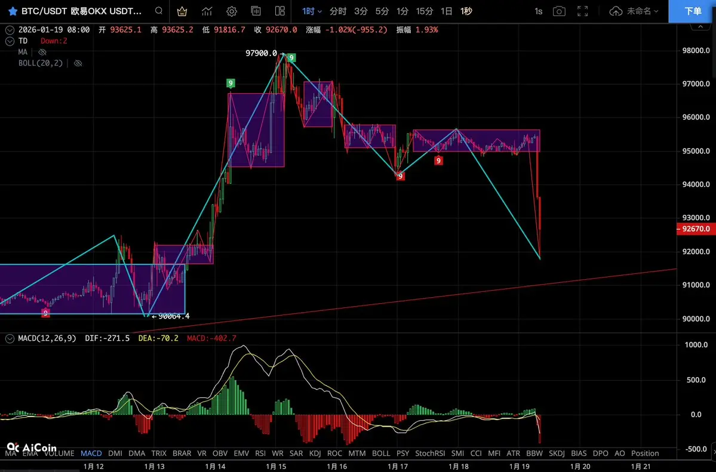The image size is (716, 472).
Task: Select the EMV indicator tab
Action: pos(241,454)
